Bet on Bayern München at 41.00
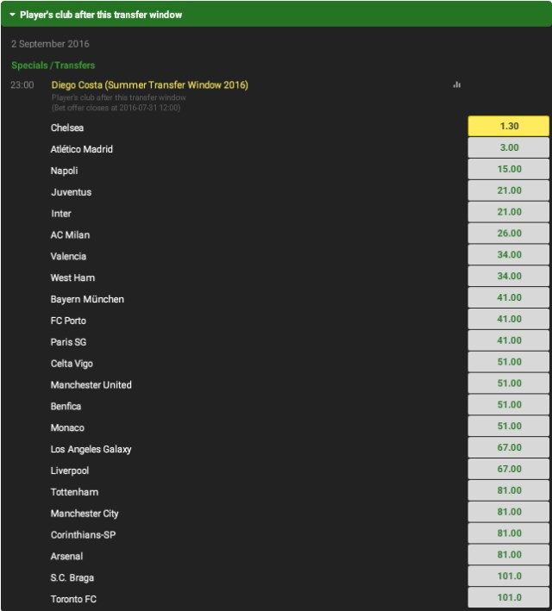The width and height of the screenshot is (552, 611). click(509, 297)
